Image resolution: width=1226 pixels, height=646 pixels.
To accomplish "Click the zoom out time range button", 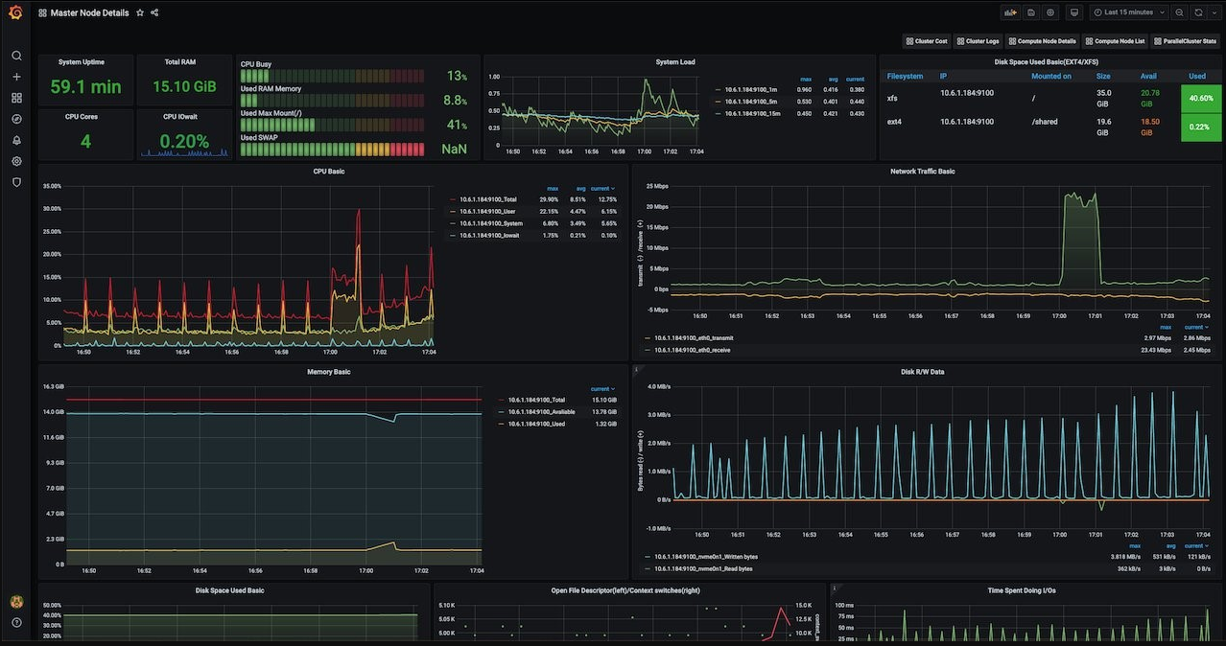I will point(1179,12).
